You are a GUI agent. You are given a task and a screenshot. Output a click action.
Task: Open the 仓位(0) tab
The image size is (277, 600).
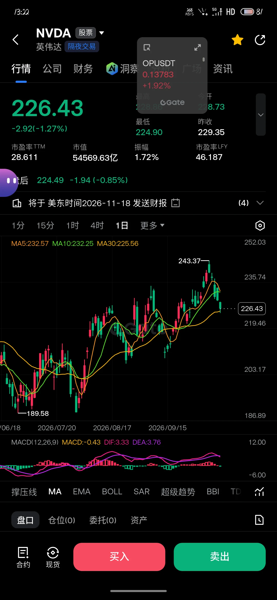tap(62, 520)
